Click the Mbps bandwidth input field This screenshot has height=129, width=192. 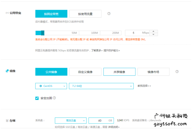click(x=137, y=33)
